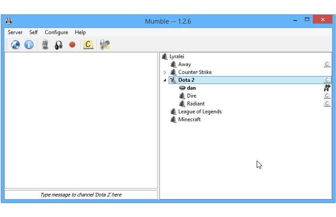Click inside the chat log area

81,120
